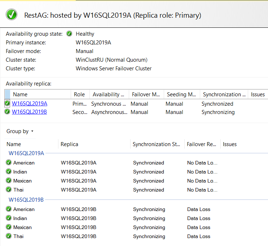Screen dimensions: 268x246
Task: Click status icon next to W16SQL2019A replica link
Action: tap(8, 104)
